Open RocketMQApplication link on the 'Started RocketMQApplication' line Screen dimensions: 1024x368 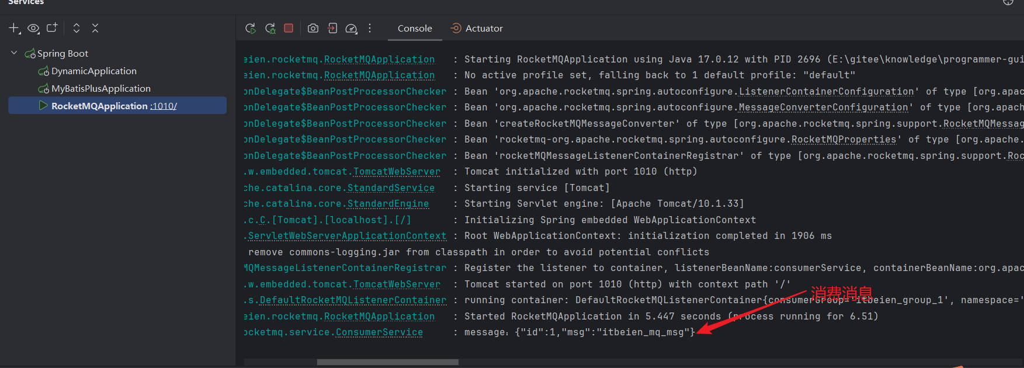pyautogui.click(x=379, y=317)
